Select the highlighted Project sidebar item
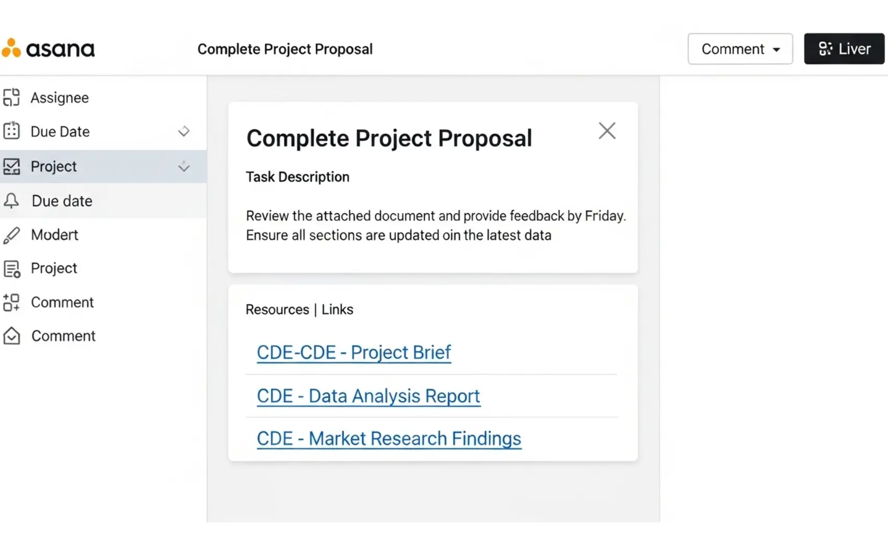Viewport: 888px width, 538px height. (x=53, y=166)
